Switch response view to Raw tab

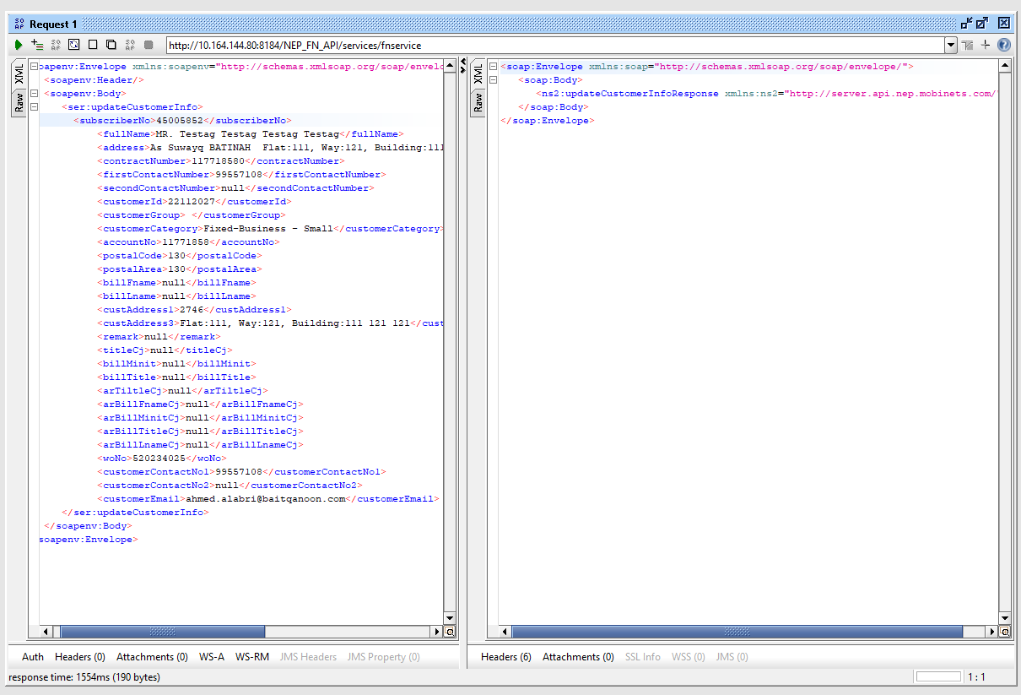[478, 103]
